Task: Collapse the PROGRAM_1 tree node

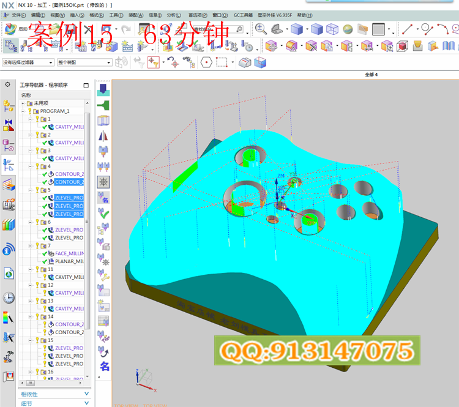Action: (x=23, y=111)
